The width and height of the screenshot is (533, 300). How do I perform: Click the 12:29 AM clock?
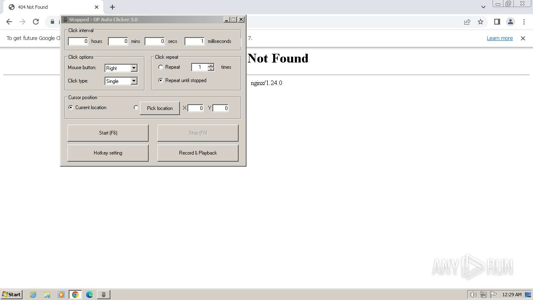coord(512,295)
